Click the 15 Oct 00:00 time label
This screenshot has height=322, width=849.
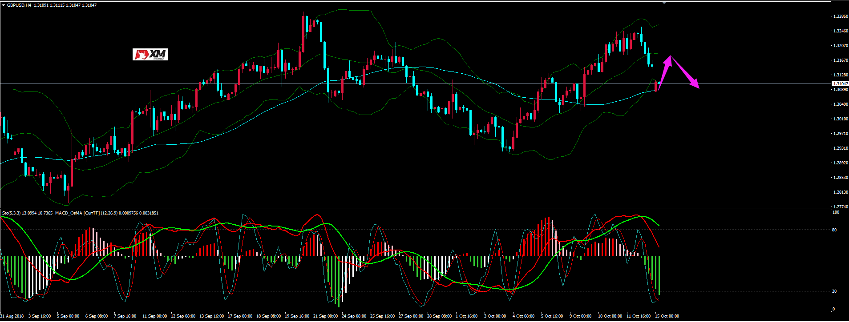[667, 316]
